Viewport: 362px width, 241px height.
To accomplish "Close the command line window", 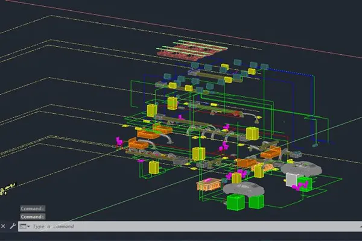I will (x=3, y=227).
